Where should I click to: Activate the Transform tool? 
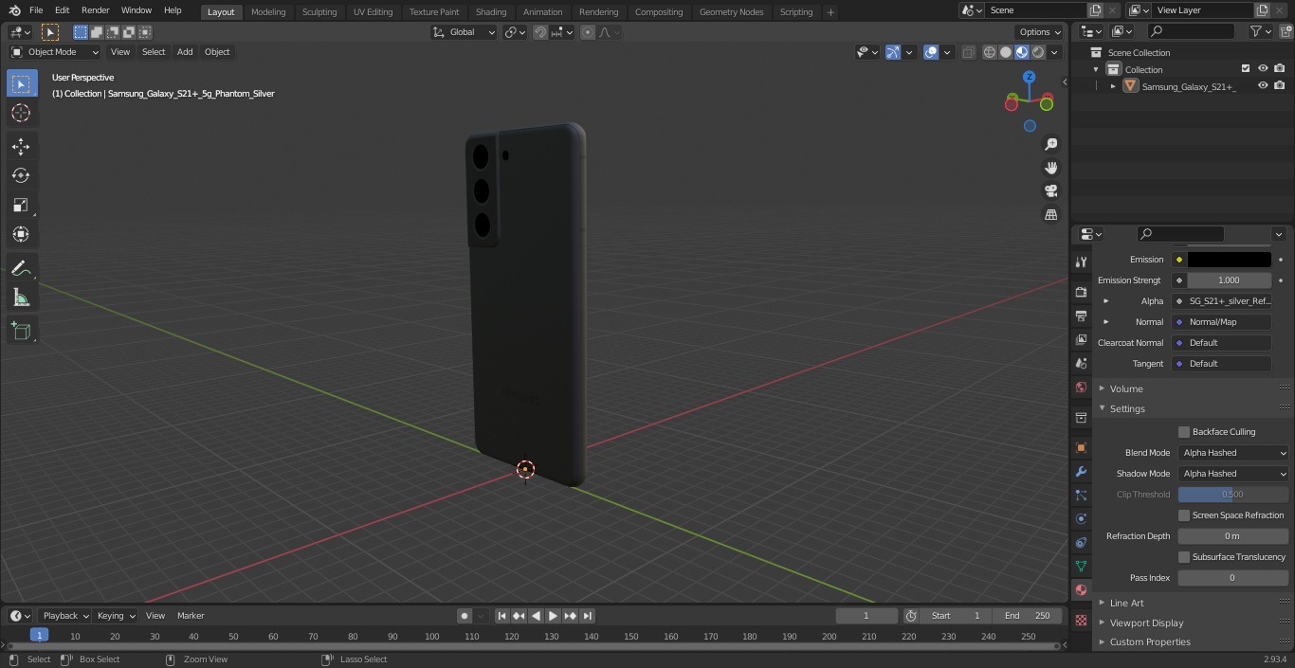tap(21, 234)
